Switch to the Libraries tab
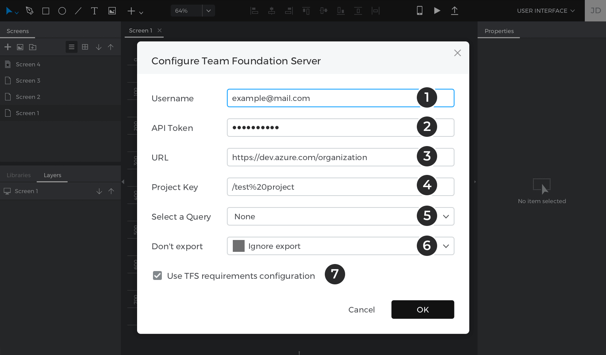The image size is (606, 355). point(18,175)
